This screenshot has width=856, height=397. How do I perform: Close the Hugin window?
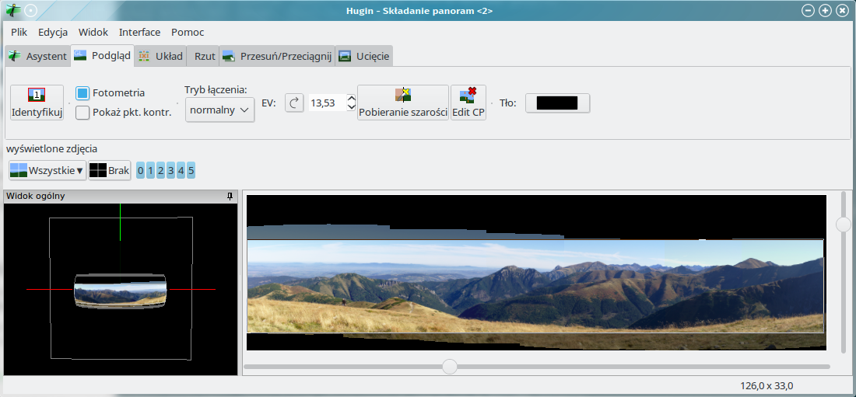(x=842, y=10)
